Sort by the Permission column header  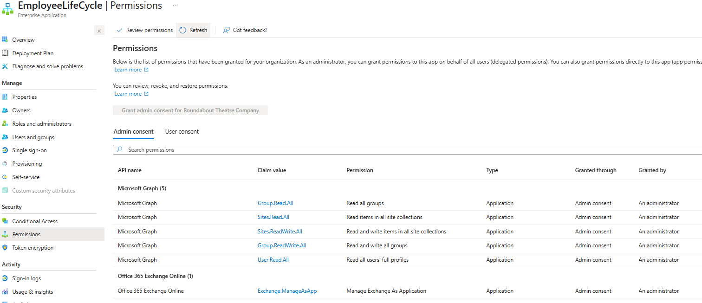[360, 170]
